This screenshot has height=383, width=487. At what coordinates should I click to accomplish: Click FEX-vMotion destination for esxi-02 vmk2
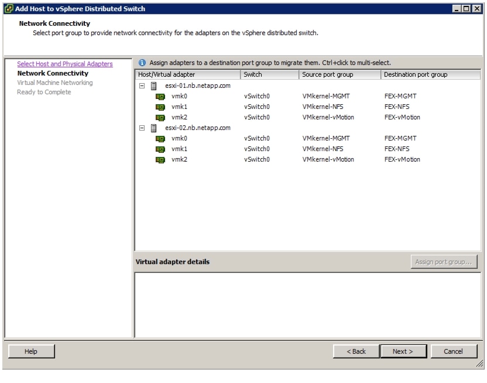(402, 160)
